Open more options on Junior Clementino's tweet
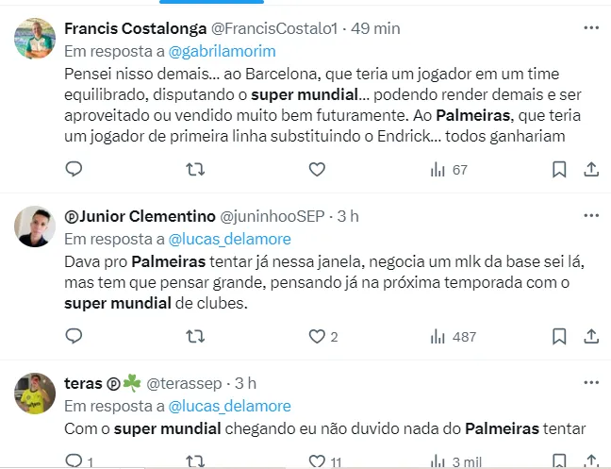The image size is (611, 469). click(591, 216)
